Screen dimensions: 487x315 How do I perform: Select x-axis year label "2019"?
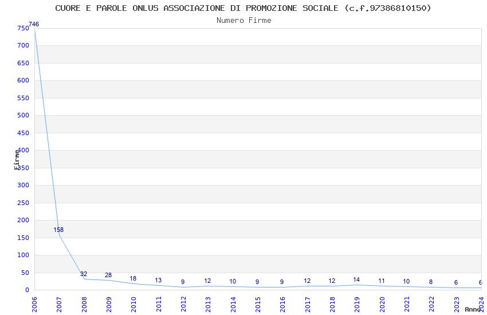(357, 304)
